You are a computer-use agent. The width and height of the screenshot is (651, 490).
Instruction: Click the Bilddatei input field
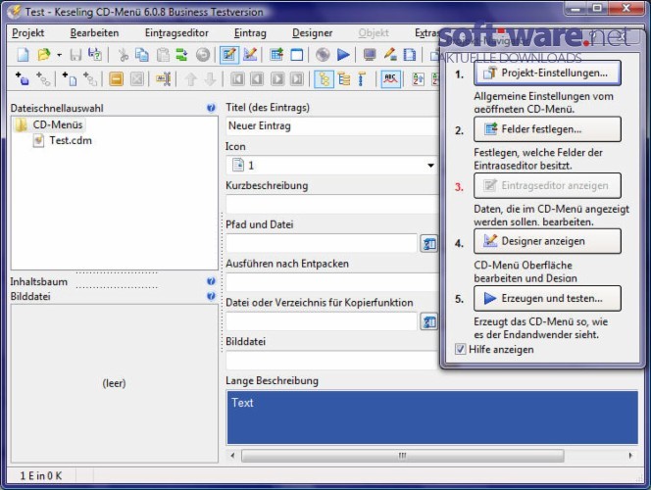point(332,360)
